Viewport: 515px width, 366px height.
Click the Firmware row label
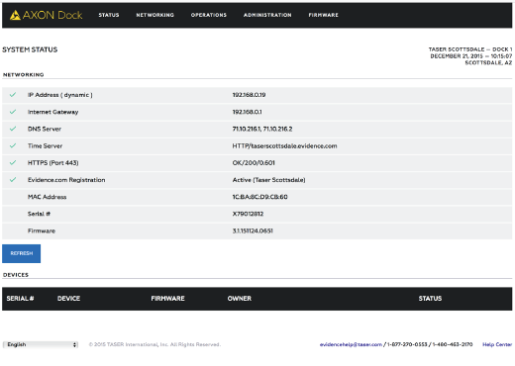point(42,230)
